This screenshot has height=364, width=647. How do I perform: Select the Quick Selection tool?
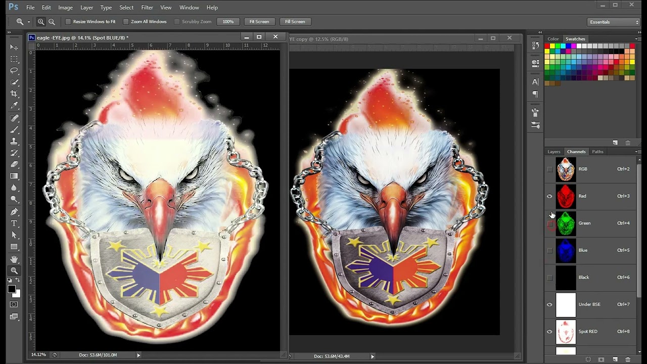pyautogui.click(x=14, y=82)
